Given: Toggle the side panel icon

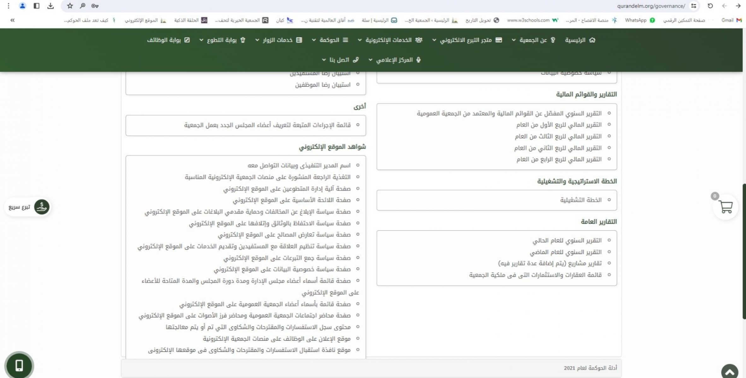Looking at the screenshot, I should click(37, 6).
